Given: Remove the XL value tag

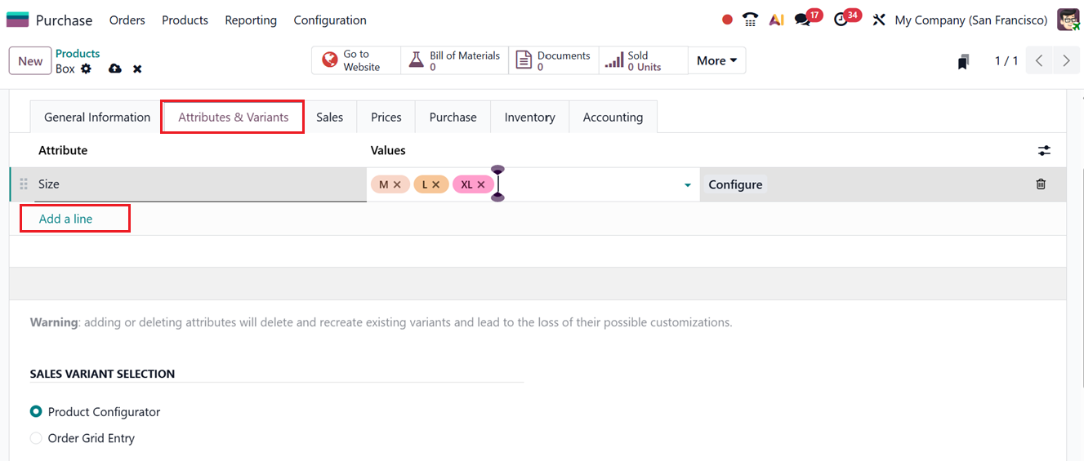Looking at the screenshot, I should (x=481, y=185).
